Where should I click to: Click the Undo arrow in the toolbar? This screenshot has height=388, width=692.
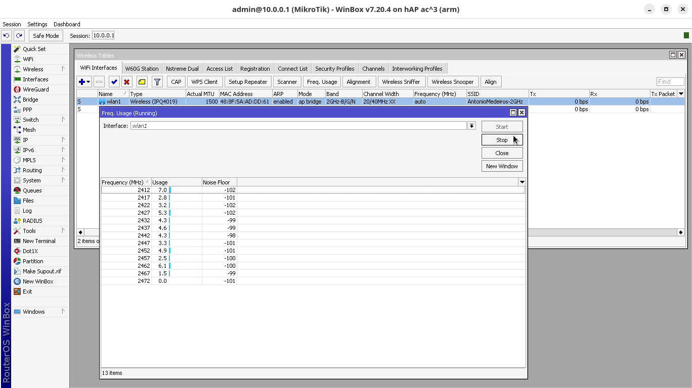[7, 35]
